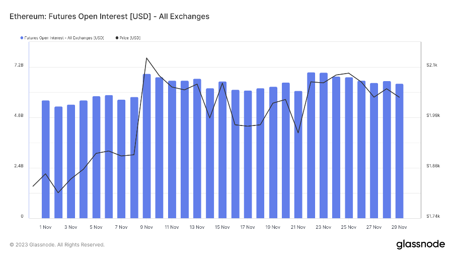Select the first bar above 1 Nov

[46, 159]
